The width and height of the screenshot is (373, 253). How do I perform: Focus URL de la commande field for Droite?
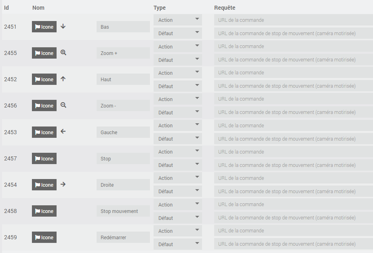(x=293, y=178)
